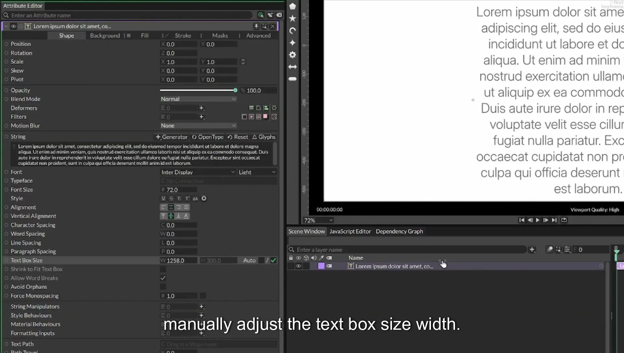This screenshot has height=353, width=624.
Task: Click the Generator button for String
Action: pos(171,137)
